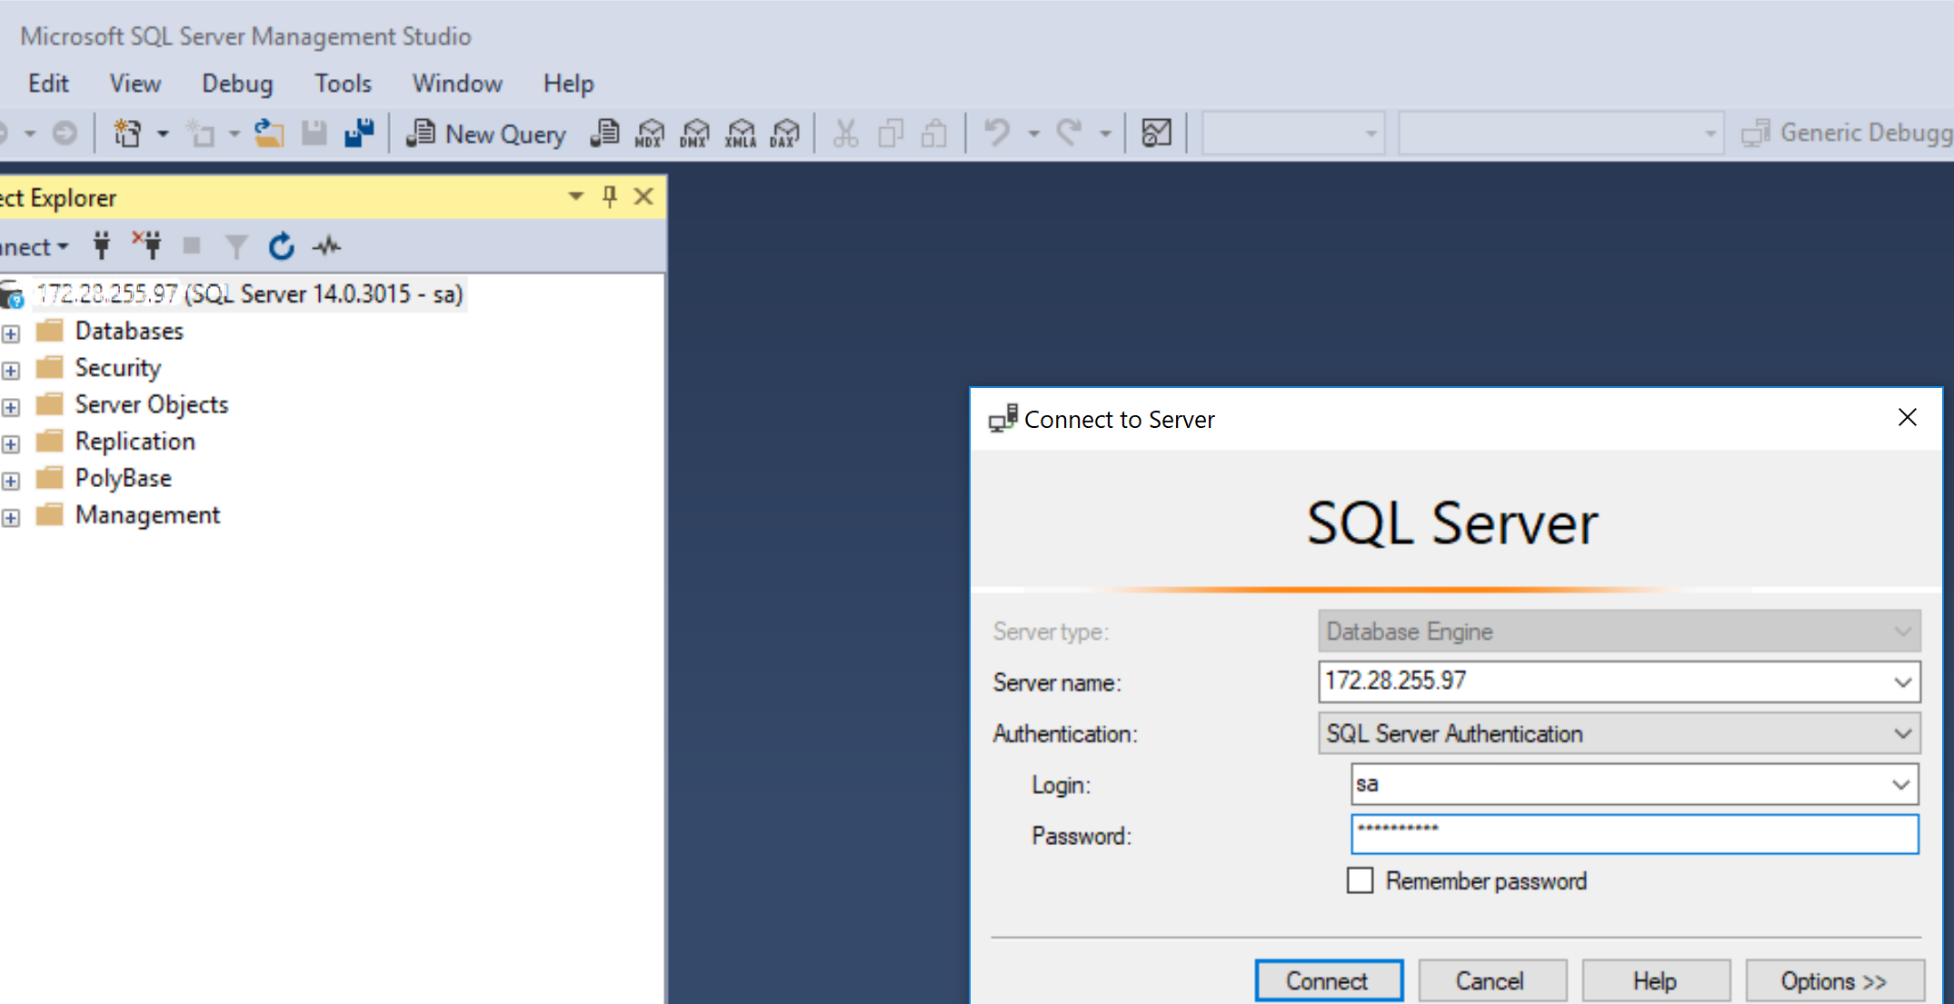The height and width of the screenshot is (1004, 1954).
Task: Refresh the Object Explorer tree
Action: click(282, 245)
